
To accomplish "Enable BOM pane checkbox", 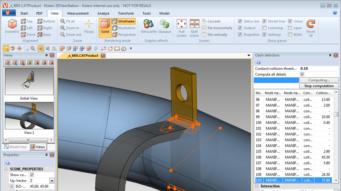I will [x=290, y=35].
